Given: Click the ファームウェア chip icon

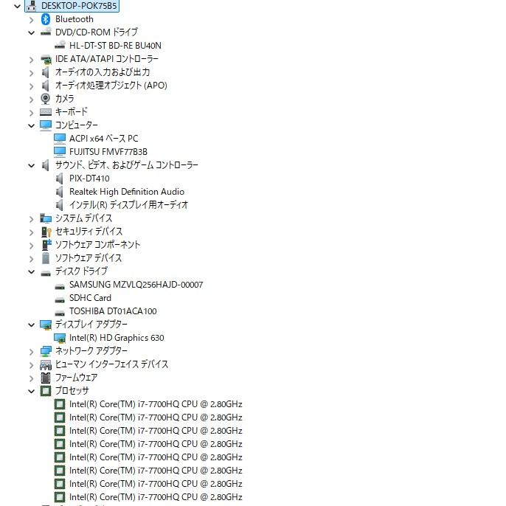Looking at the screenshot, I should click(x=46, y=378).
